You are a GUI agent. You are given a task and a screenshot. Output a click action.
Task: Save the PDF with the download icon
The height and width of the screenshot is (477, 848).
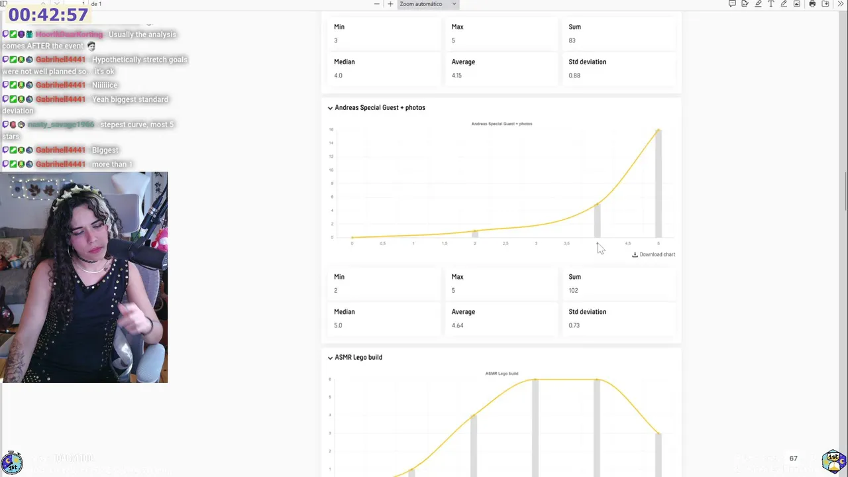(x=825, y=4)
